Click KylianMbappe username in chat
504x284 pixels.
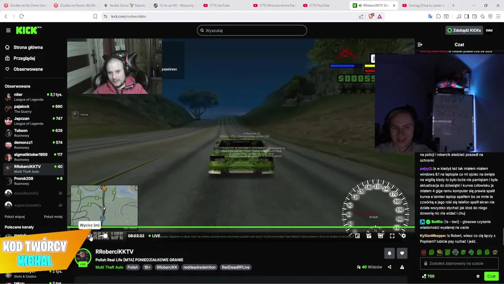click(432, 235)
